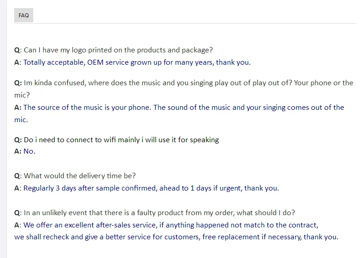The width and height of the screenshot is (362, 258).
Task: Select the "excellent after-sales service" answer line
Action: click(171, 225)
